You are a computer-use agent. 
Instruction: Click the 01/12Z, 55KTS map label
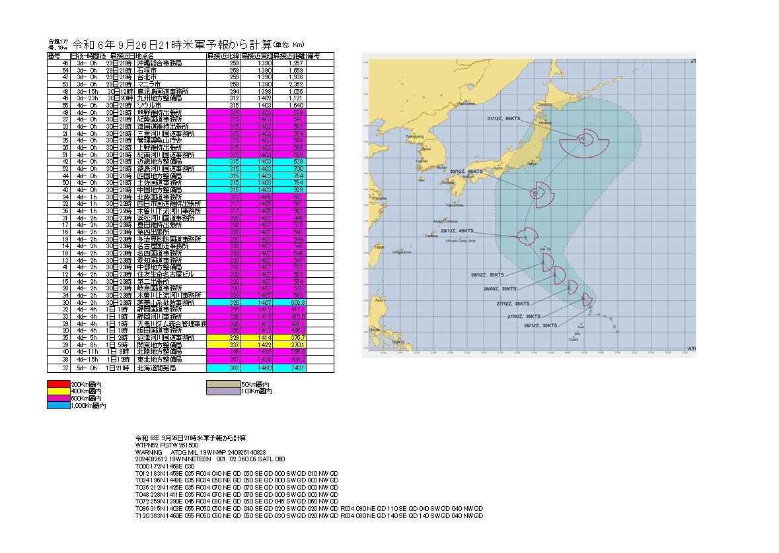[502, 120]
